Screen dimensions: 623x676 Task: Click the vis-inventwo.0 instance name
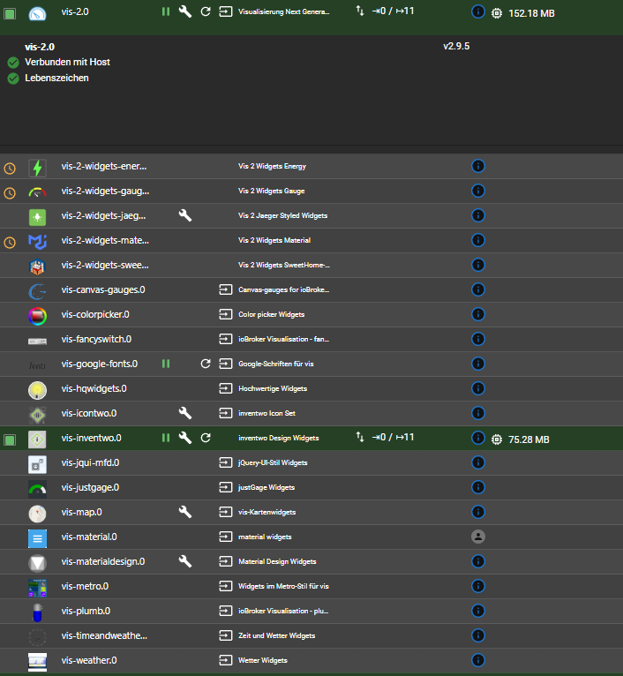coord(92,438)
